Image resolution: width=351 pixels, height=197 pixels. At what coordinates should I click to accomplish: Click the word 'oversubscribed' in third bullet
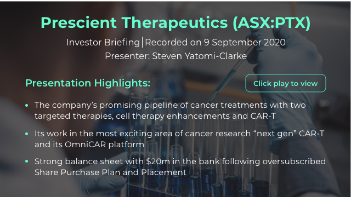[294, 161]
